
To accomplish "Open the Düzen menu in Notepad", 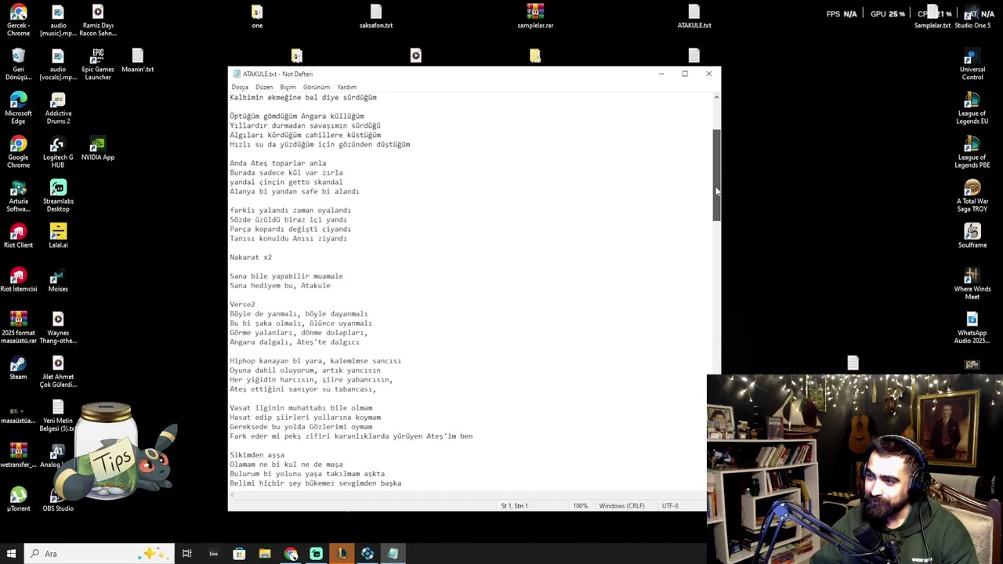I will [x=264, y=87].
